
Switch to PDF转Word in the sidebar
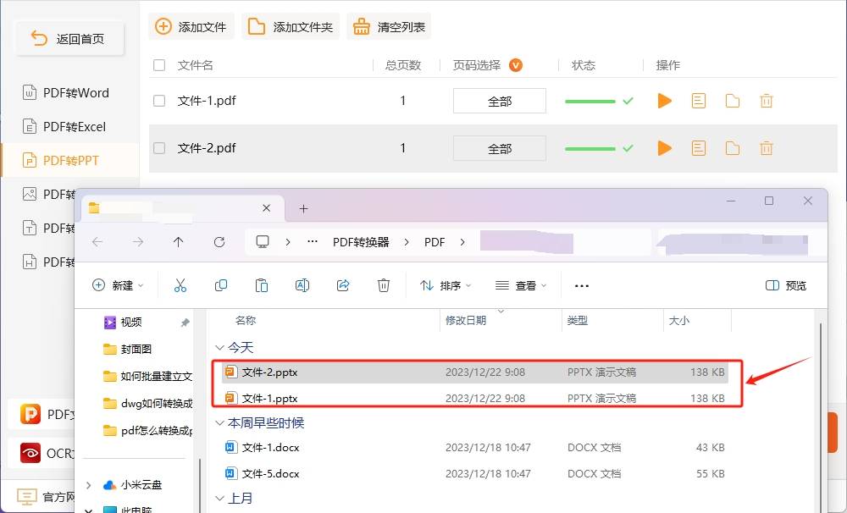pyautogui.click(x=68, y=92)
